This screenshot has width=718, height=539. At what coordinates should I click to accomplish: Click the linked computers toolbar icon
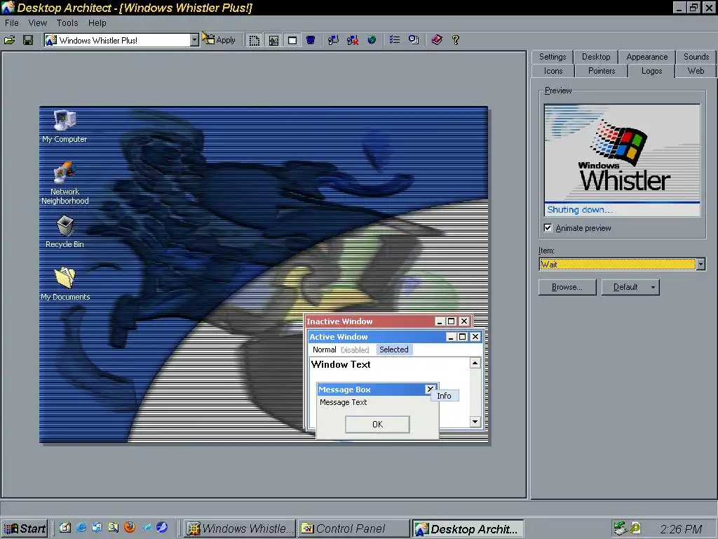point(333,40)
